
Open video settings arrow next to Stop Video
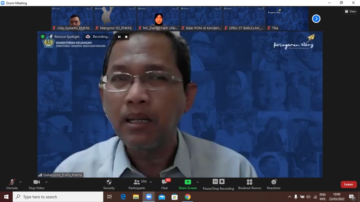pos(46,182)
